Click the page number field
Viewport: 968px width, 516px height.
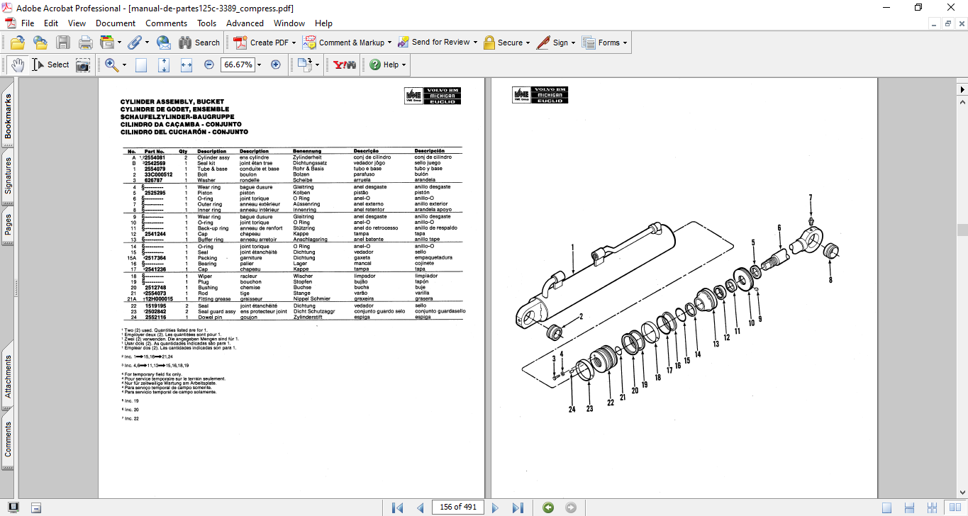pos(459,507)
